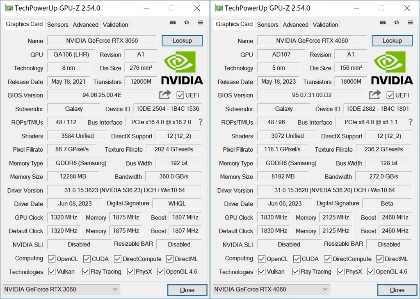This screenshot has width=420, height=299.
Task: Click the GPU field showing AD107
Action: (281, 55)
